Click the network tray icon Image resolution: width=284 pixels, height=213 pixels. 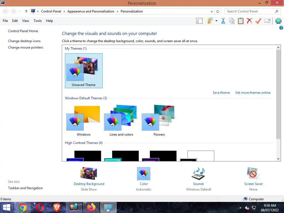click(x=254, y=208)
